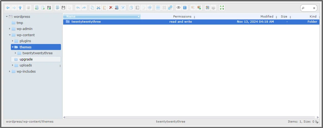This screenshot has width=323, height=128.
Task: Collapse the wp-content folder arrow
Action: click(9, 35)
